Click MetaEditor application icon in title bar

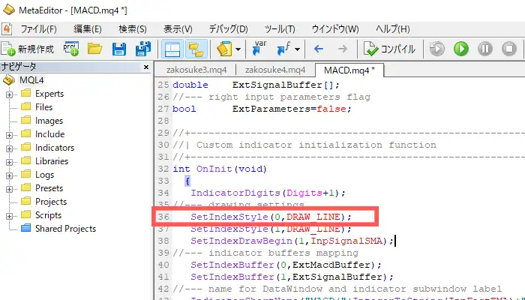pos(9,10)
